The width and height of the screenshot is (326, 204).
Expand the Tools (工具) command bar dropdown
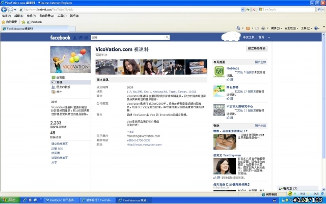(x=307, y=28)
